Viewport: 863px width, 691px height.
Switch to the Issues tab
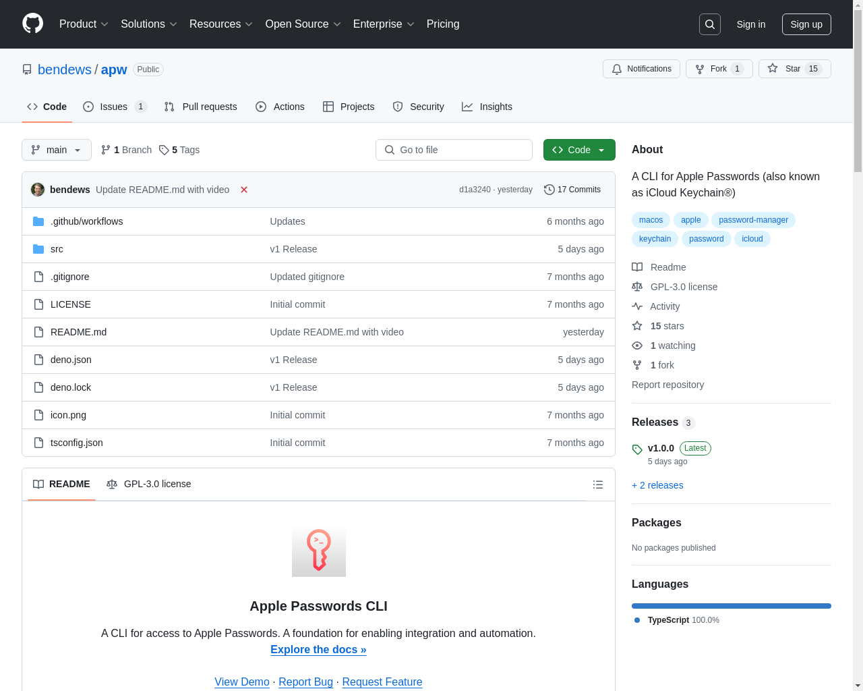(115, 107)
